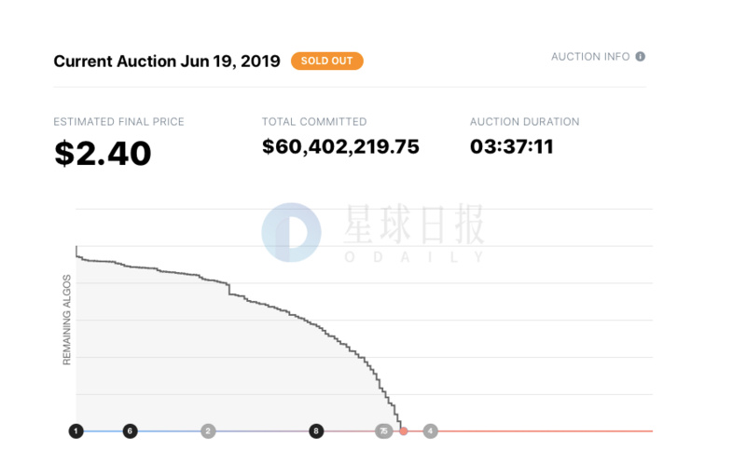Click the gray marker labeled 75

pos(383,431)
